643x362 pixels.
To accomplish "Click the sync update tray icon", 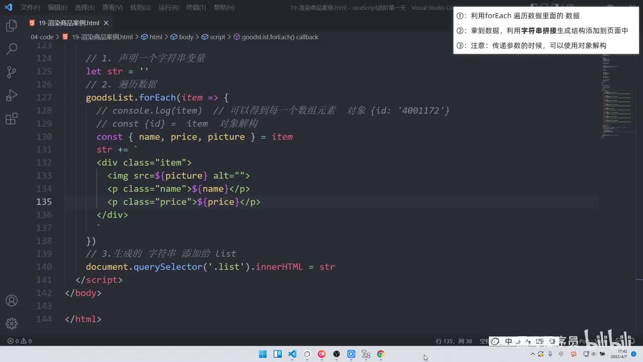I will pos(541,354).
